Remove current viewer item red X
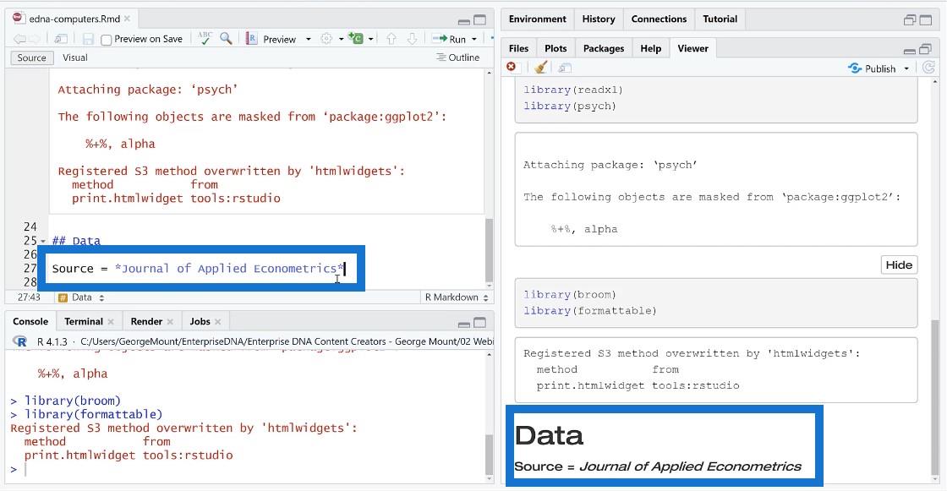This screenshot has height=491, width=947. tap(512, 67)
